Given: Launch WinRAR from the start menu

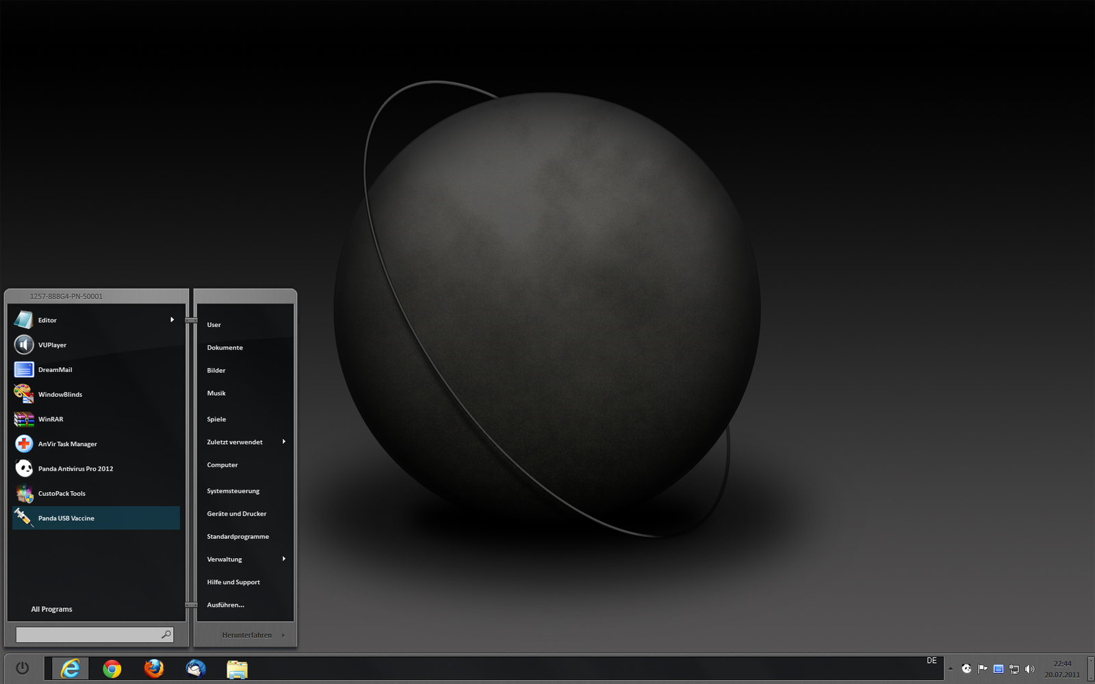Looking at the screenshot, I should coord(51,419).
